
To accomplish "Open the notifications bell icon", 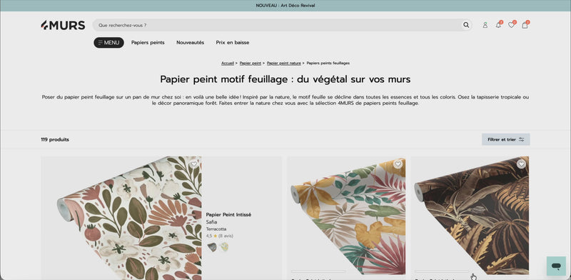I will point(498,25).
